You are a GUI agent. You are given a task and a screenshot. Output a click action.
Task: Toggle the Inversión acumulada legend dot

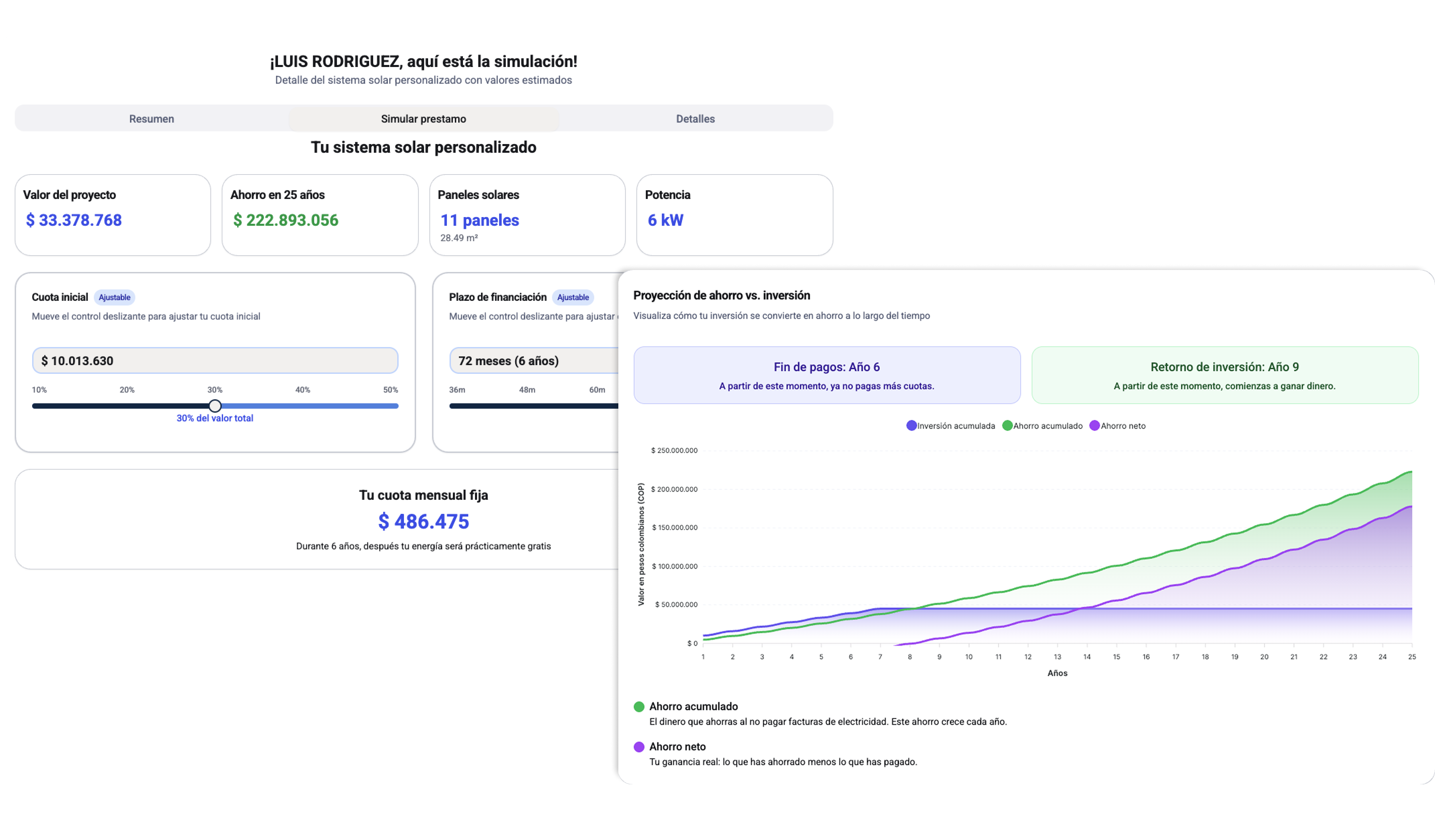911,425
